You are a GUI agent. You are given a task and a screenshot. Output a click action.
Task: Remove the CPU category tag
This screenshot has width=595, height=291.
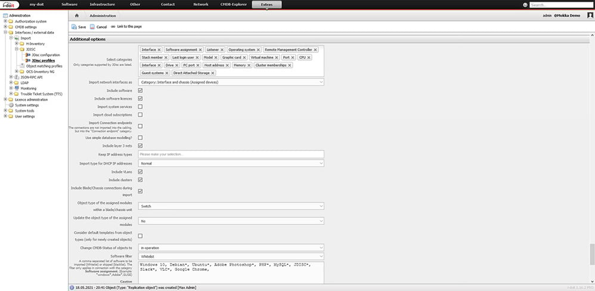pyautogui.click(x=309, y=57)
